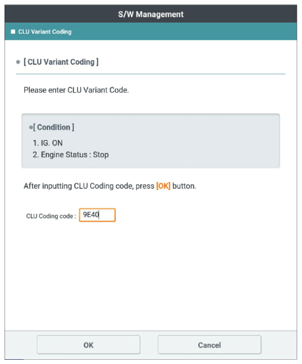The width and height of the screenshot is (302, 364).
Task: Click the [ CLU Variant Coding ] section heading
Action: [61, 62]
